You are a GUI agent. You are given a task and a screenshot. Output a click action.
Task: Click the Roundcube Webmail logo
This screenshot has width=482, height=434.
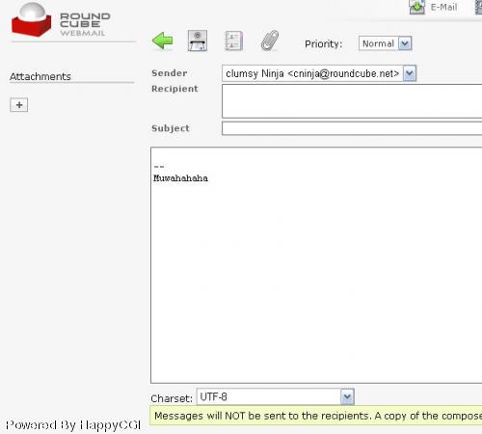[x=61, y=20]
